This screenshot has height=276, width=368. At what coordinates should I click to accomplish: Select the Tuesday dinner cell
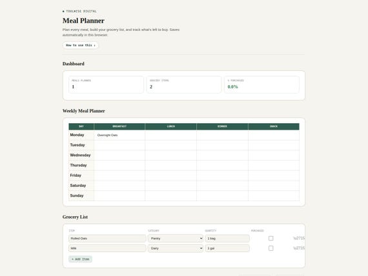click(x=222, y=145)
